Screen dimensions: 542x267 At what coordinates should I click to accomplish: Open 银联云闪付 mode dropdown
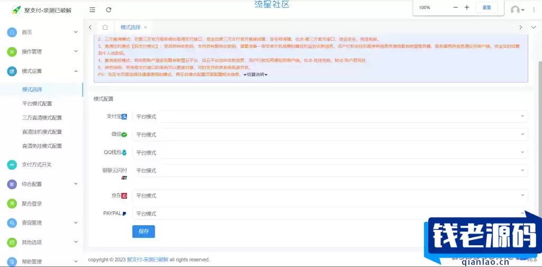(330, 171)
